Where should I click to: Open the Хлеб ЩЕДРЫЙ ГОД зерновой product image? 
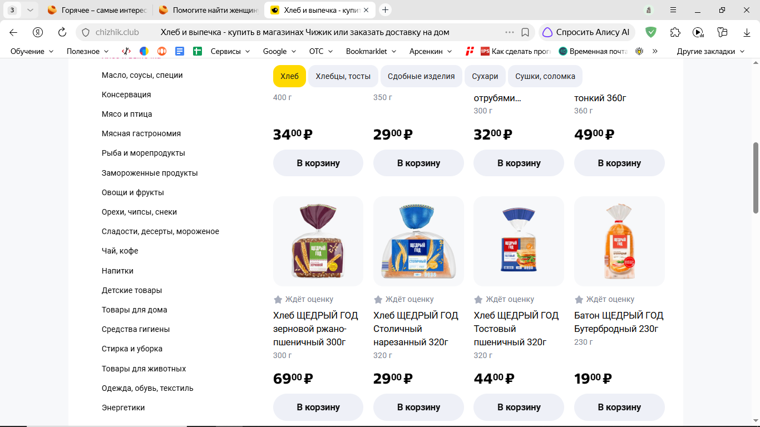[318, 241]
